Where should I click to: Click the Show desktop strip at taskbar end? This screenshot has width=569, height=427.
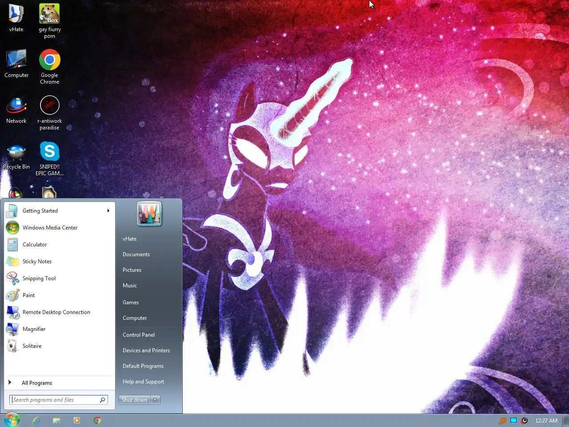pyautogui.click(x=566, y=420)
